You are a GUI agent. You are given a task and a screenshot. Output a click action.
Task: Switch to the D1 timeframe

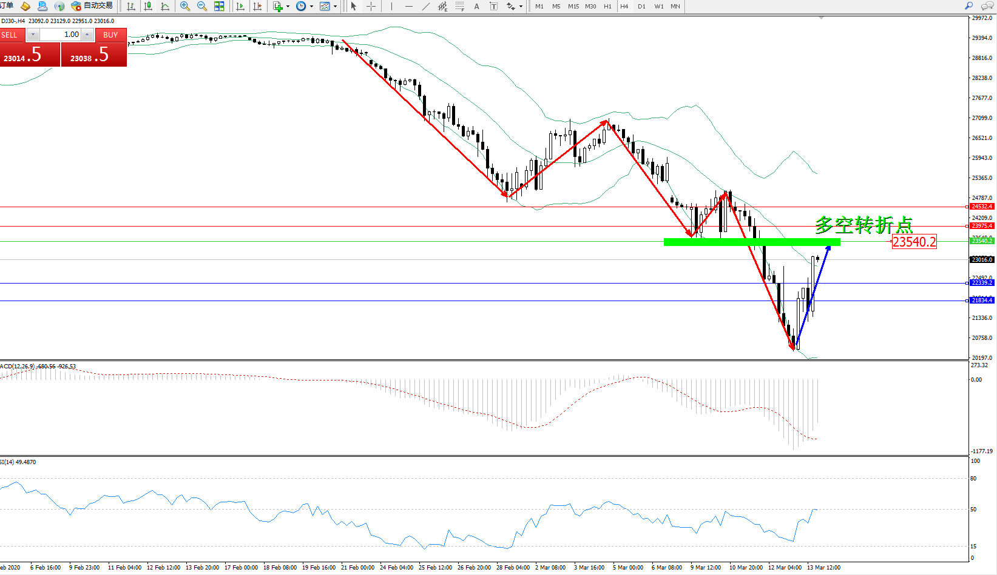tap(641, 6)
